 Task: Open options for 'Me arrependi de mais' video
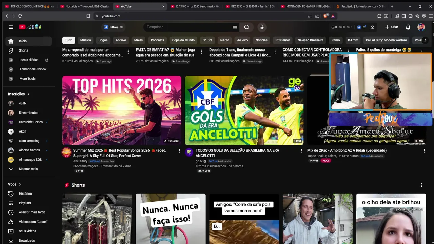tap(128, 52)
